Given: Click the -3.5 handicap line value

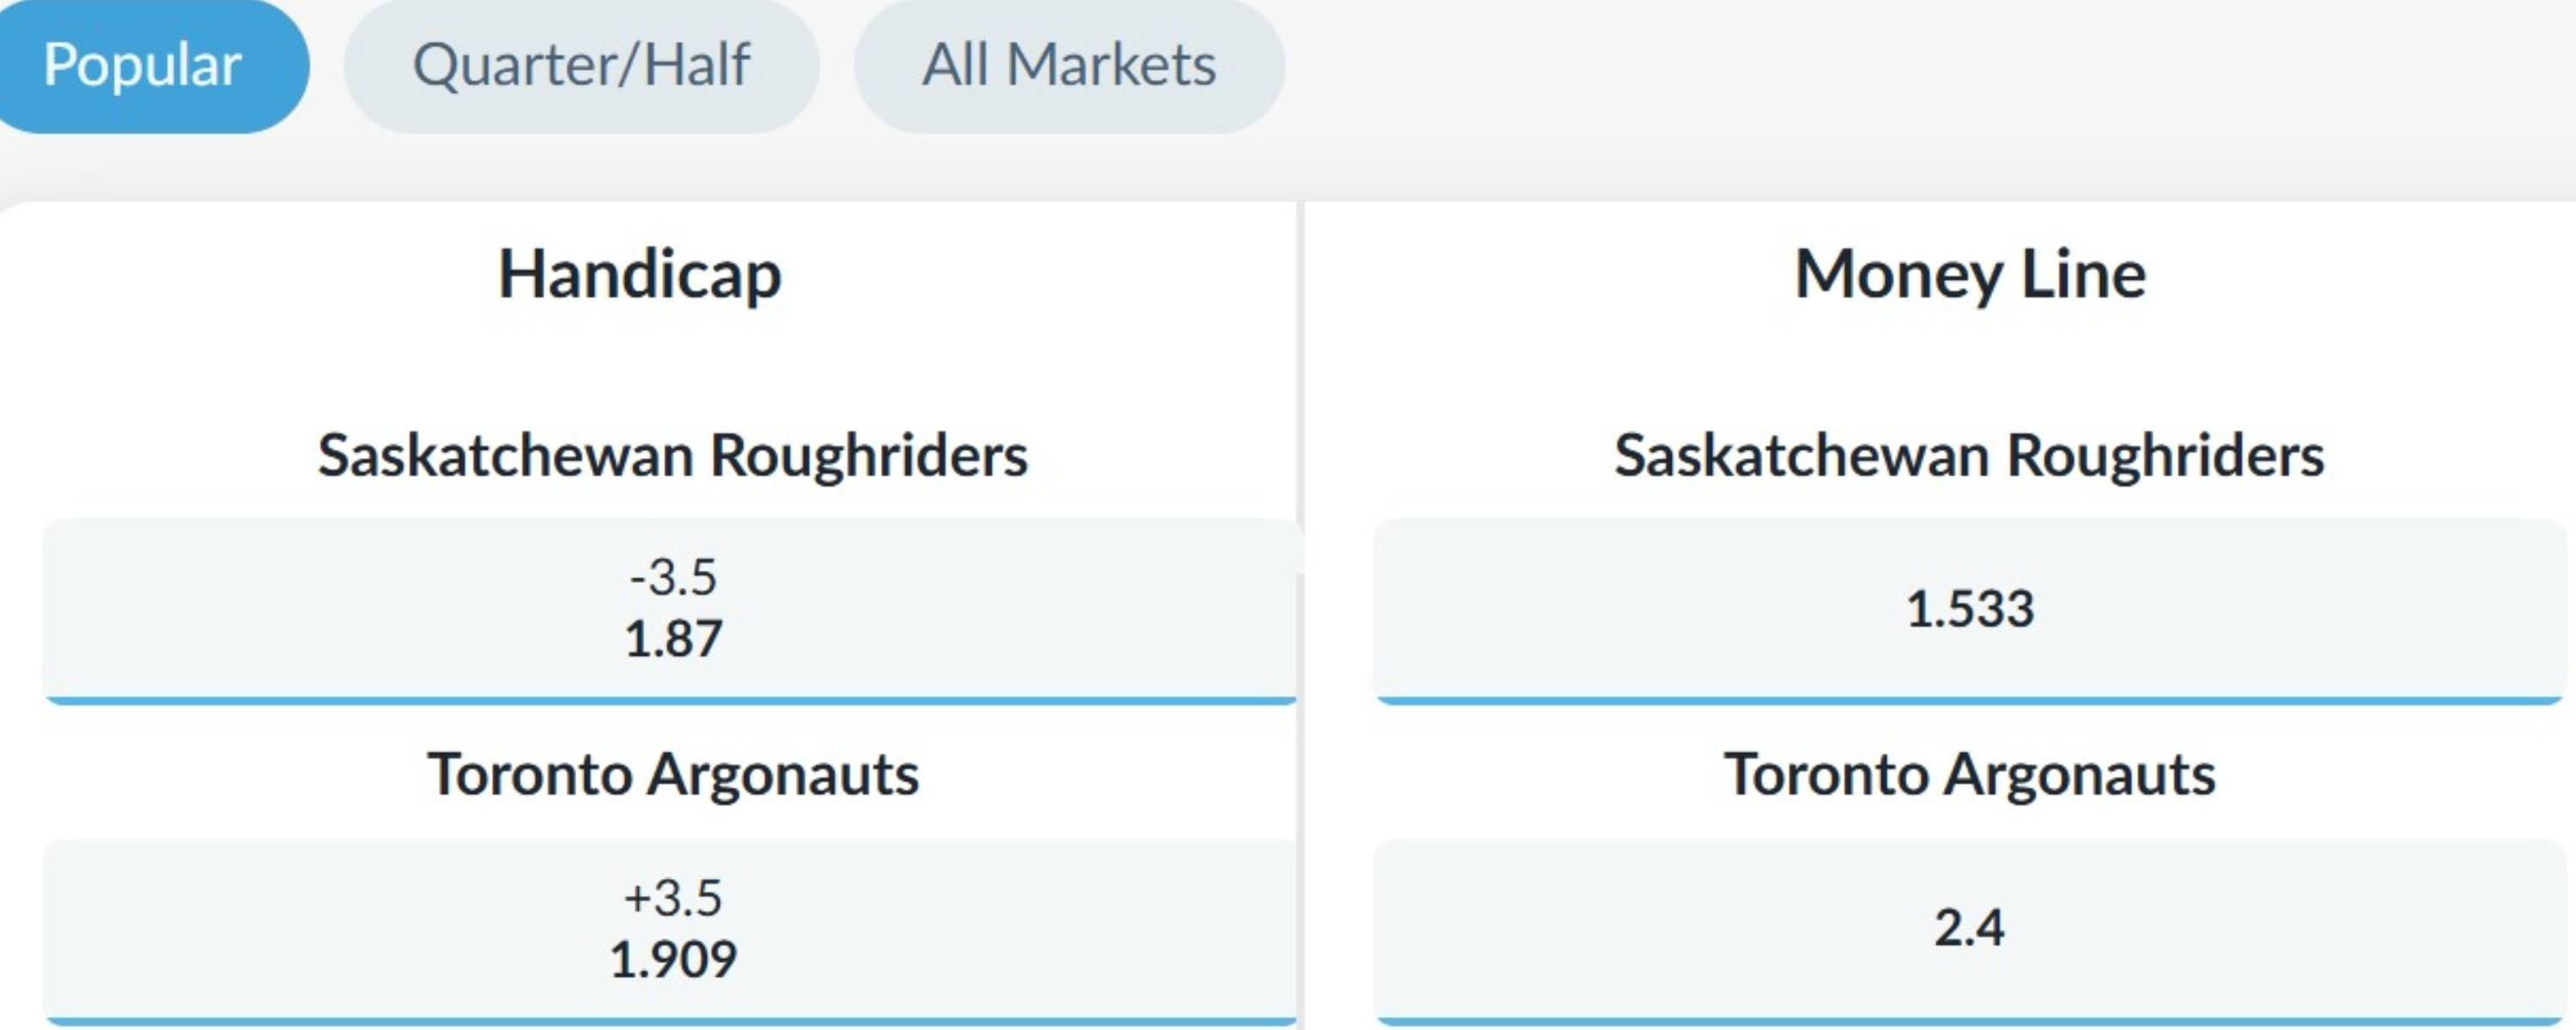Looking at the screenshot, I should click(673, 577).
